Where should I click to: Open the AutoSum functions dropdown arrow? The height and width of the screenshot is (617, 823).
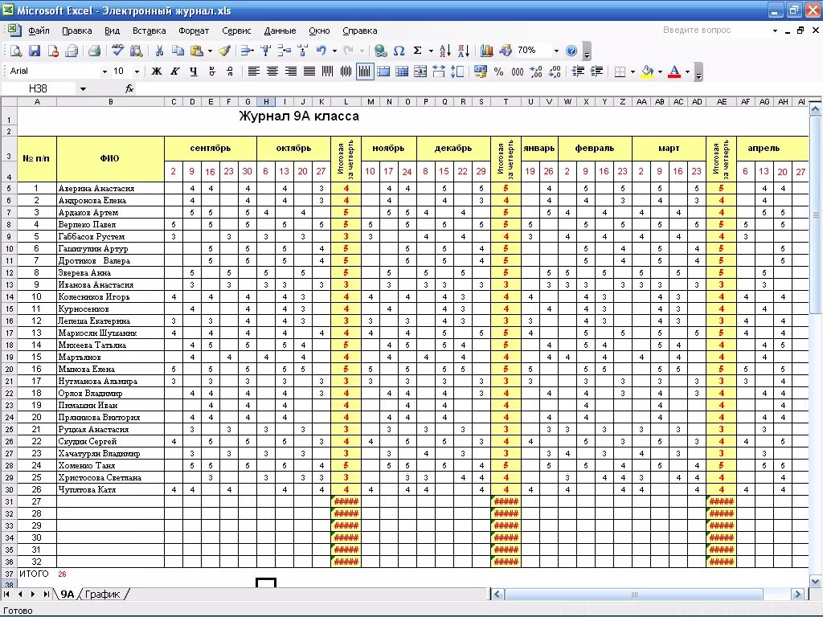[x=431, y=51]
